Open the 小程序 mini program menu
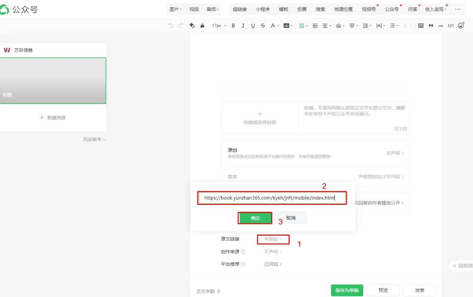 coord(263,9)
